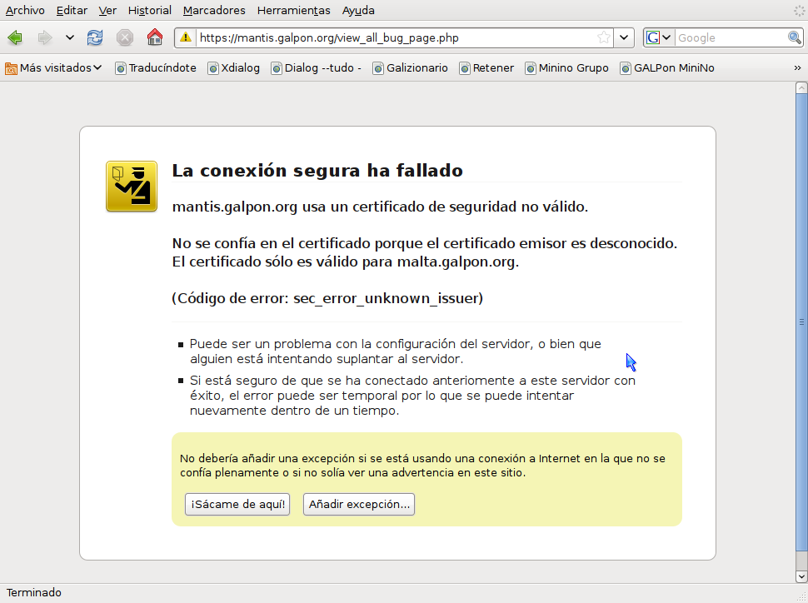Image resolution: width=808 pixels, height=603 pixels.
Task: Open the Ayuda menu
Action: tap(358, 10)
